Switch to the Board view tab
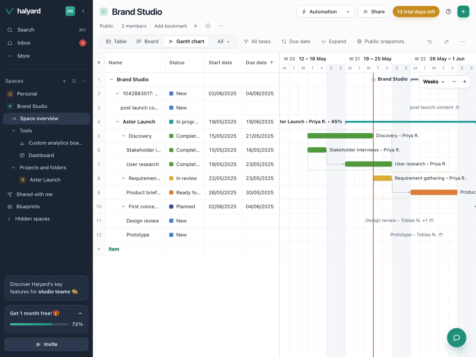This screenshot has height=357, width=476. tap(148, 42)
